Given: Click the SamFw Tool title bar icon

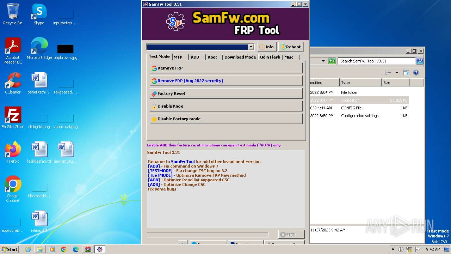Looking at the screenshot, I should click(145, 4).
